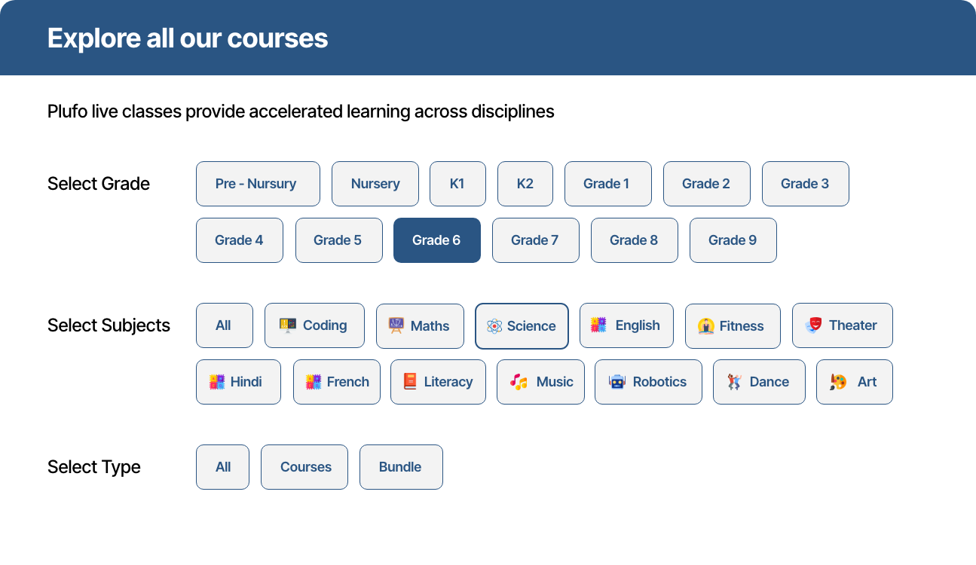Image resolution: width=976 pixels, height=565 pixels.
Task: Select the English subject
Action: click(626, 325)
